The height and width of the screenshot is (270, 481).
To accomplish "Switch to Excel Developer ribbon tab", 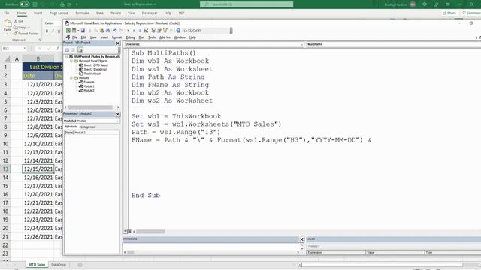I will click(150, 13).
